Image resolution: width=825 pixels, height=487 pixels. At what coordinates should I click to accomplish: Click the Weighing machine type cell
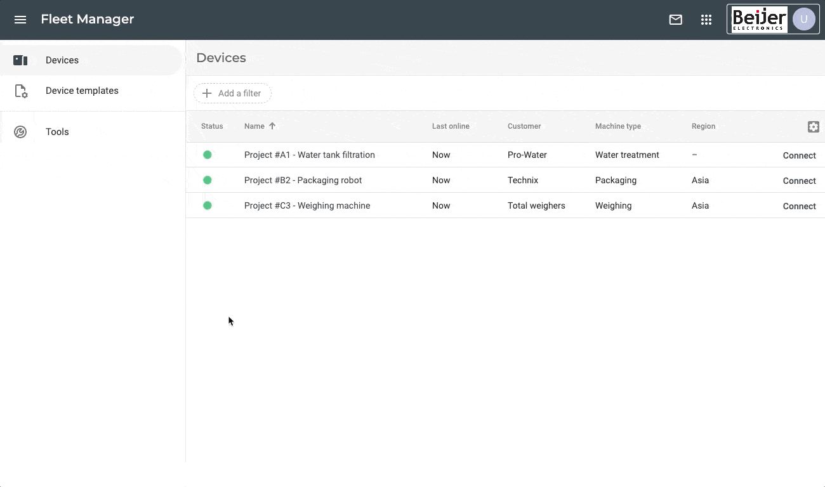(x=613, y=205)
